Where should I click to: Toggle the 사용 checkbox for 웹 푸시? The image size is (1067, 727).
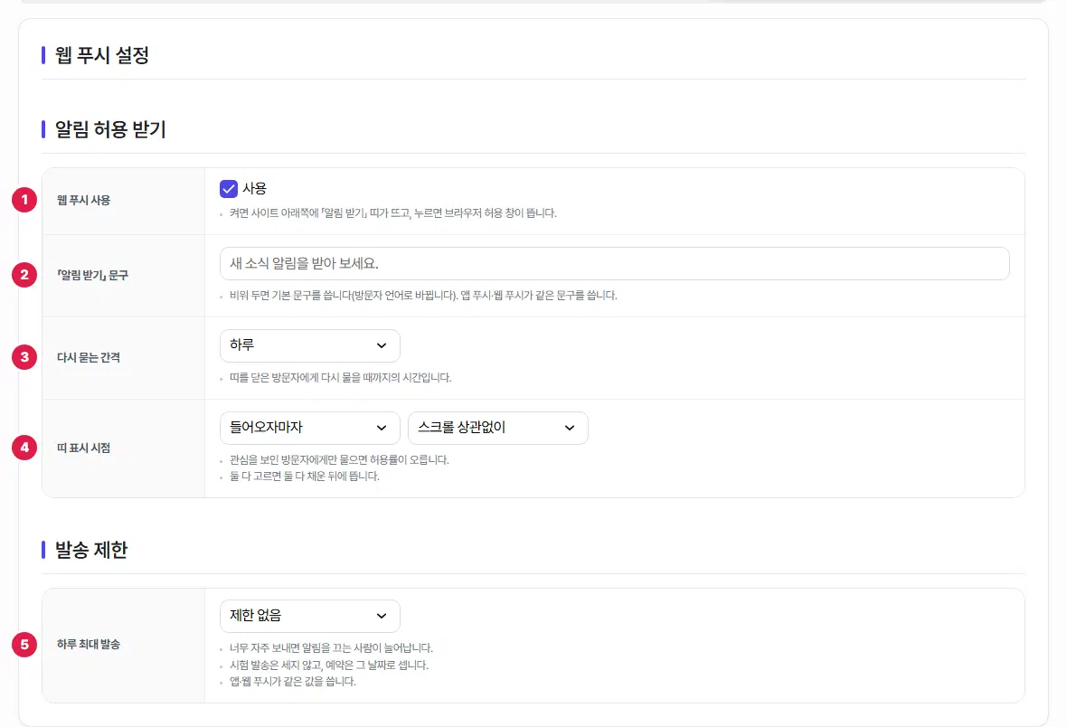pyautogui.click(x=229, y=189)
